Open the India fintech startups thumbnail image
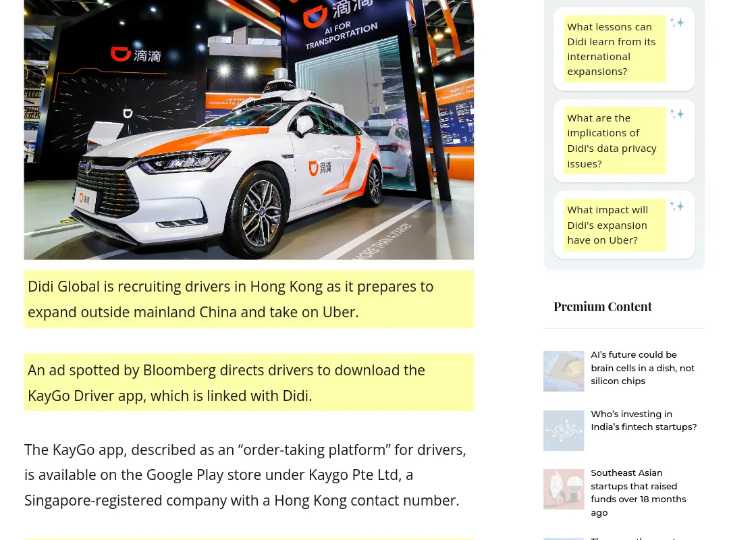Viewport: 729px width, 540px height. pos(564,431)
